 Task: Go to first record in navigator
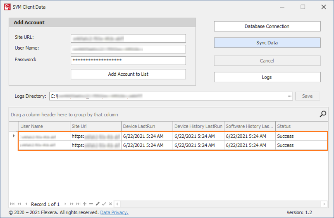coord(13,204)
